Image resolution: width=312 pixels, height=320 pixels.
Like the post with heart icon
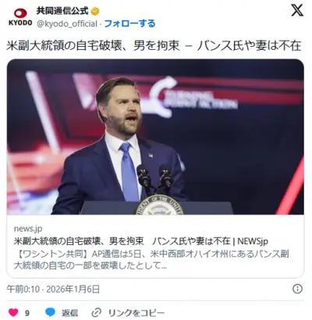click(x=13, y=312)
